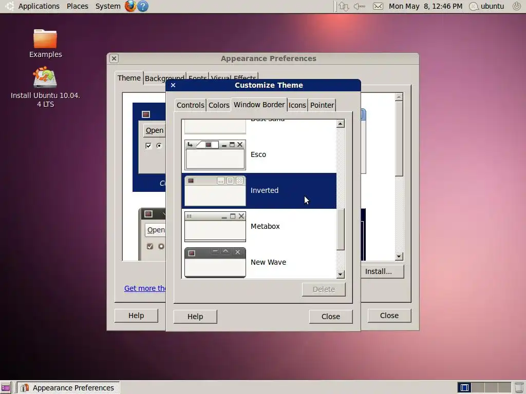Launch the Install Ubuntu 10.04.4 LTS icon

(45, 87)
